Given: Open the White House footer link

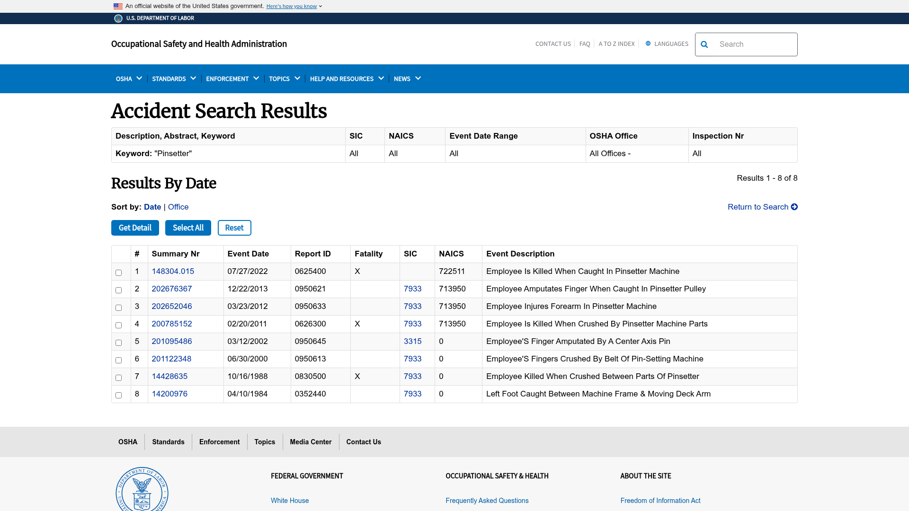Looking at the screenshot, I should 290,501.
